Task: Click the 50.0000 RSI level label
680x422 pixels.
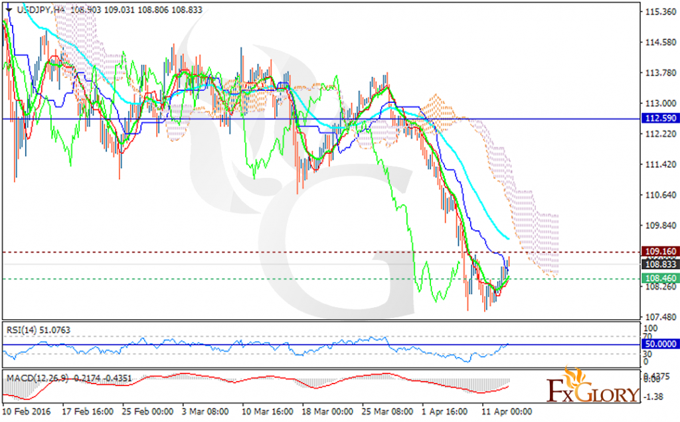Action: [661, 344]
